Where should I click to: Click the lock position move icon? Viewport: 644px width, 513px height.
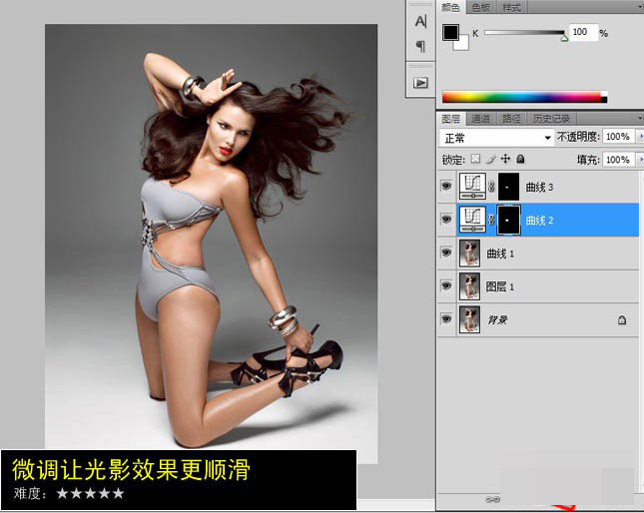tap(505, 159)
